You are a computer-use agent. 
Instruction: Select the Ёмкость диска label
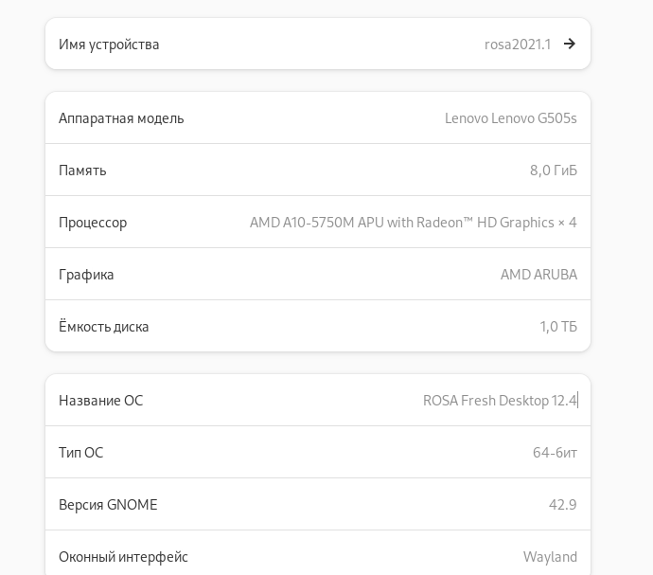pyautogui.click(x=104, y=327)
